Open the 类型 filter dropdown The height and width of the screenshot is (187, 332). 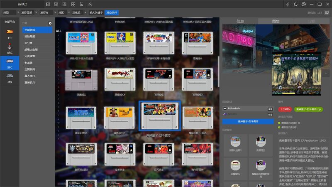(x=10, y=12)
